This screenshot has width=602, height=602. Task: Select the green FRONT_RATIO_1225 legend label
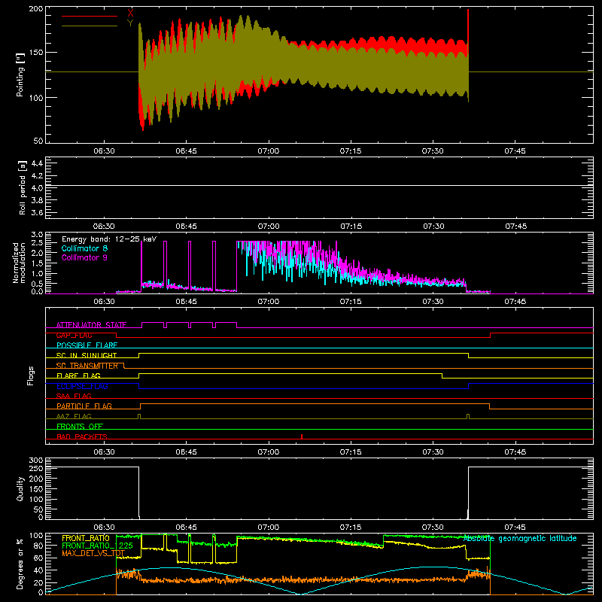[97, 546]
